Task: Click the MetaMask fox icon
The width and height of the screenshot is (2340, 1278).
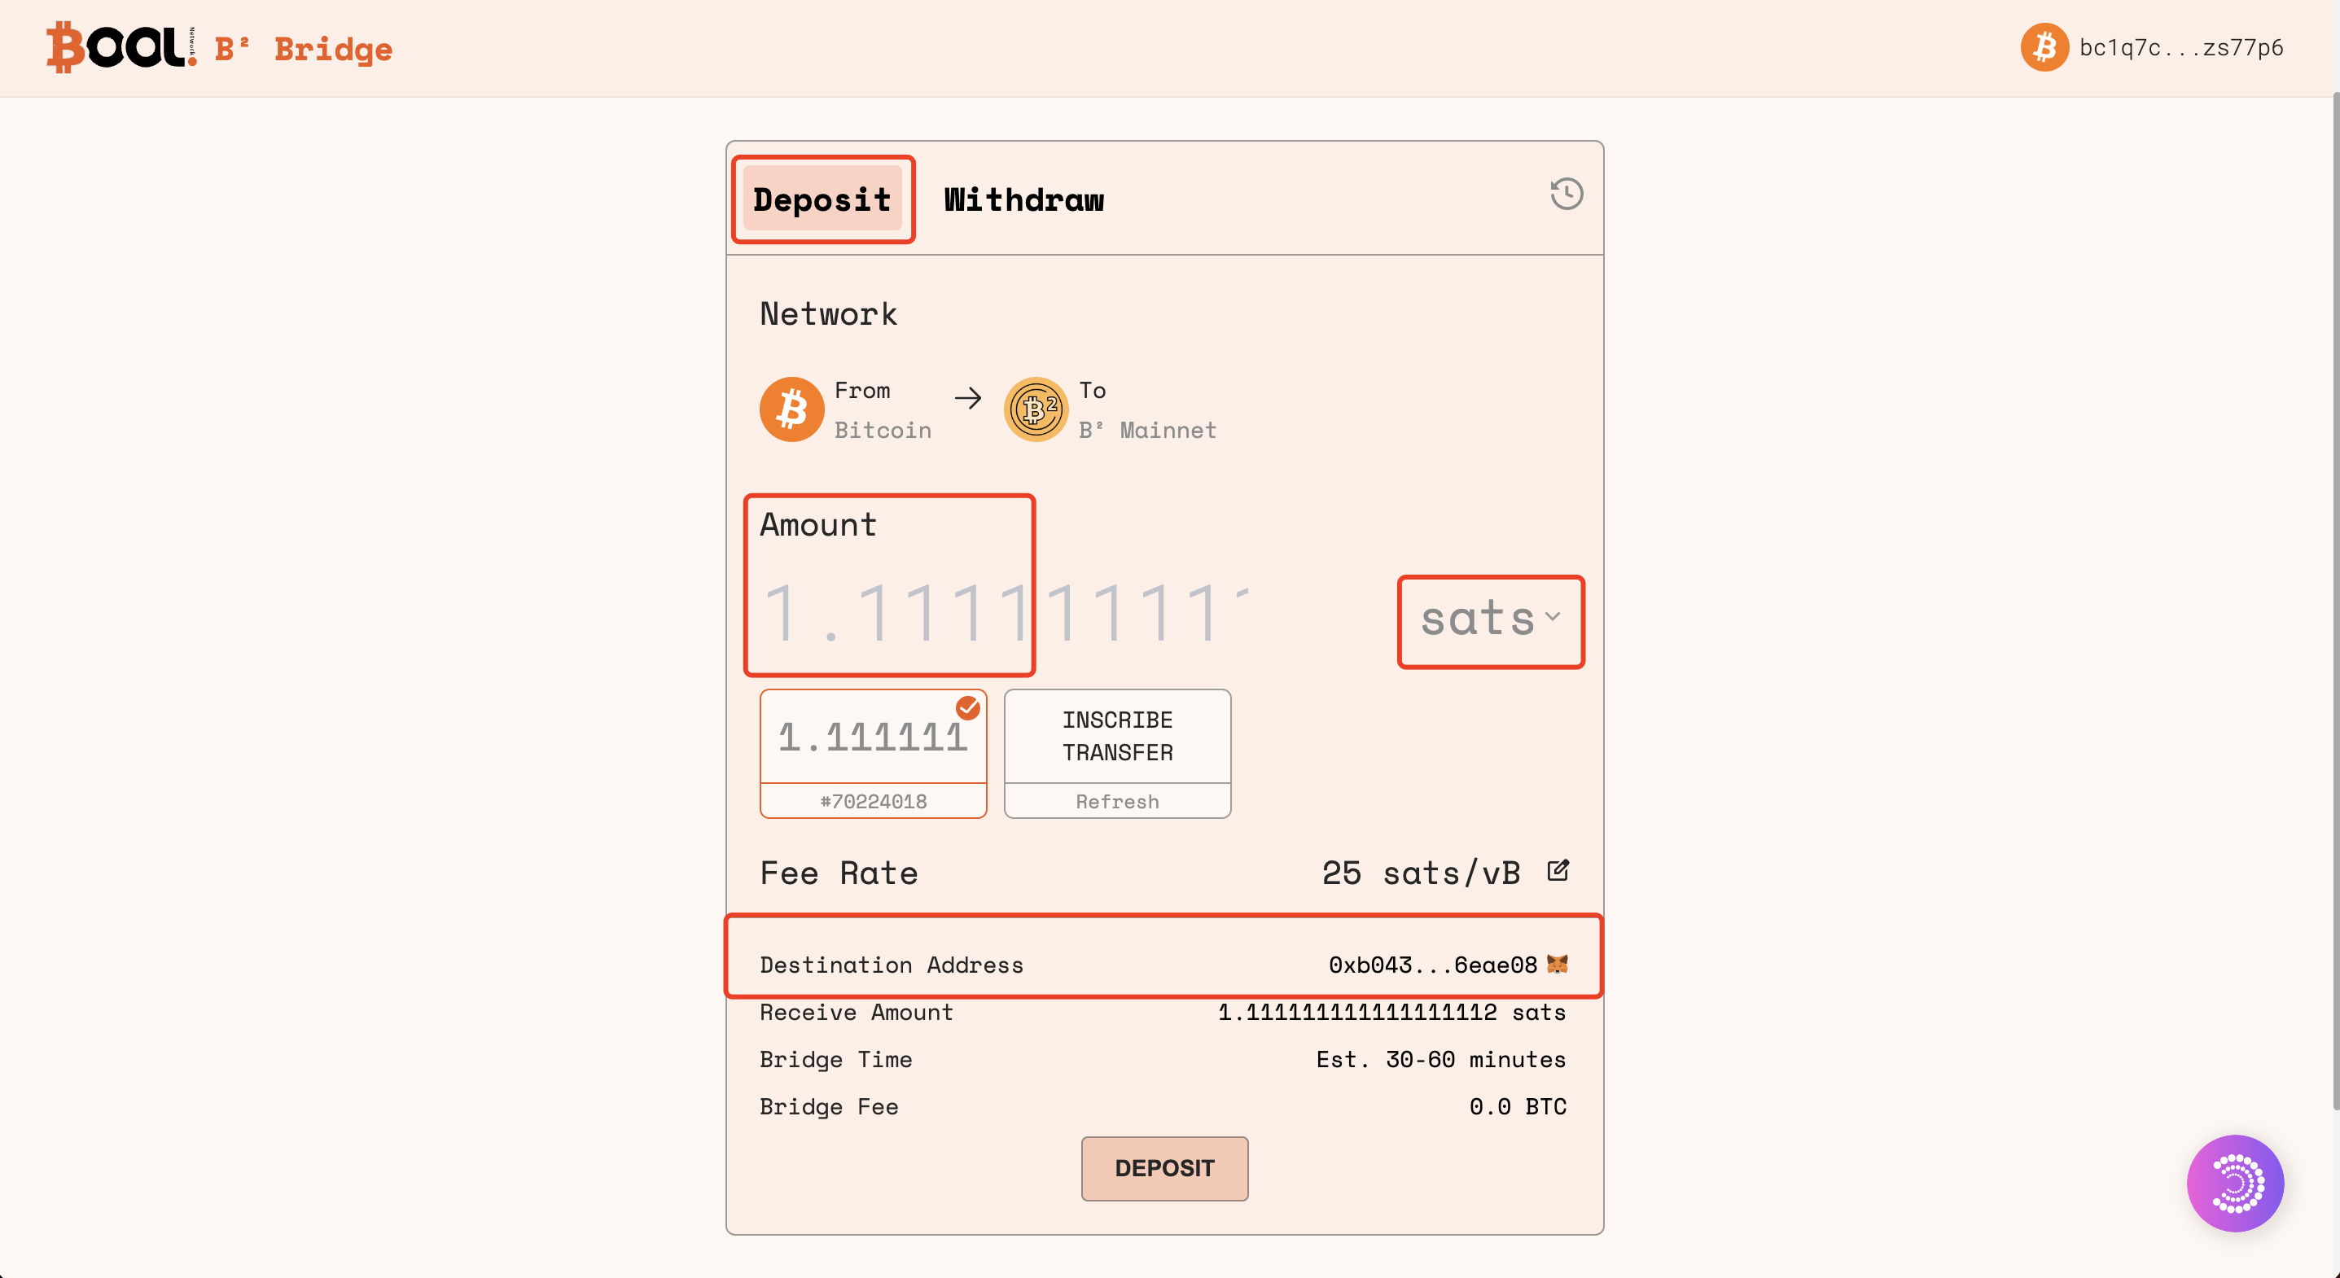Action: [1557, 964]
